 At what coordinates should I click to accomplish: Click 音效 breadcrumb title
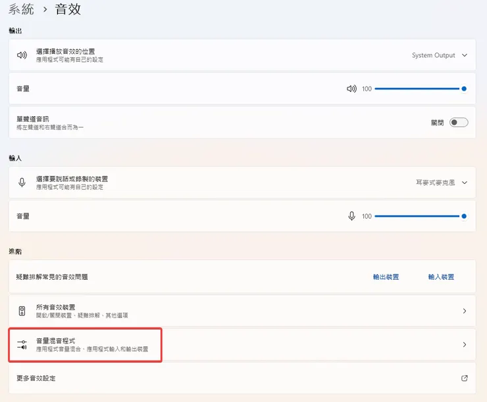tap(68, 9)
